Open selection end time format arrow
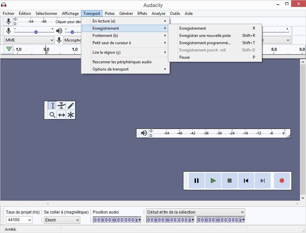The image size is (306, 233). coord(243,220)
